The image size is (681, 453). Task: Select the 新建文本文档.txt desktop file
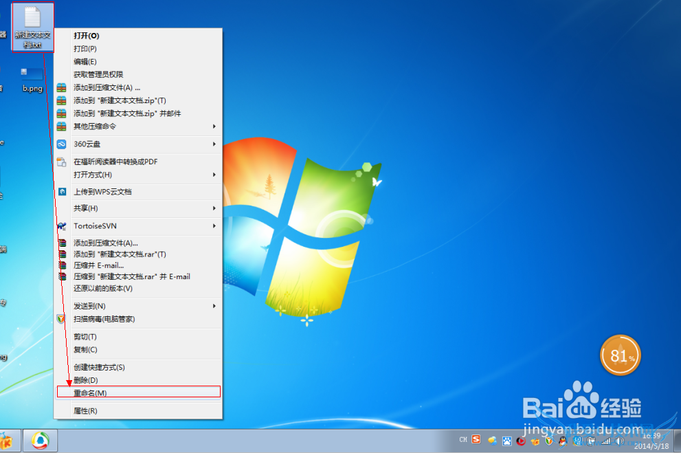[x=32, y=27]
